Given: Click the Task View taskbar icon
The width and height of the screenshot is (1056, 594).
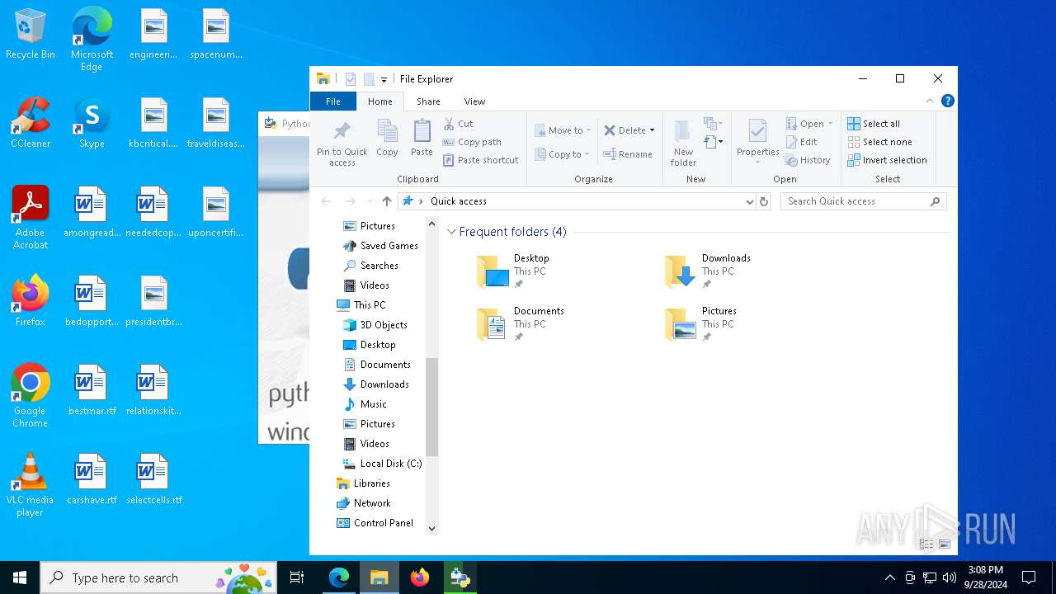Looking at the screenshot, I should 297,577.
